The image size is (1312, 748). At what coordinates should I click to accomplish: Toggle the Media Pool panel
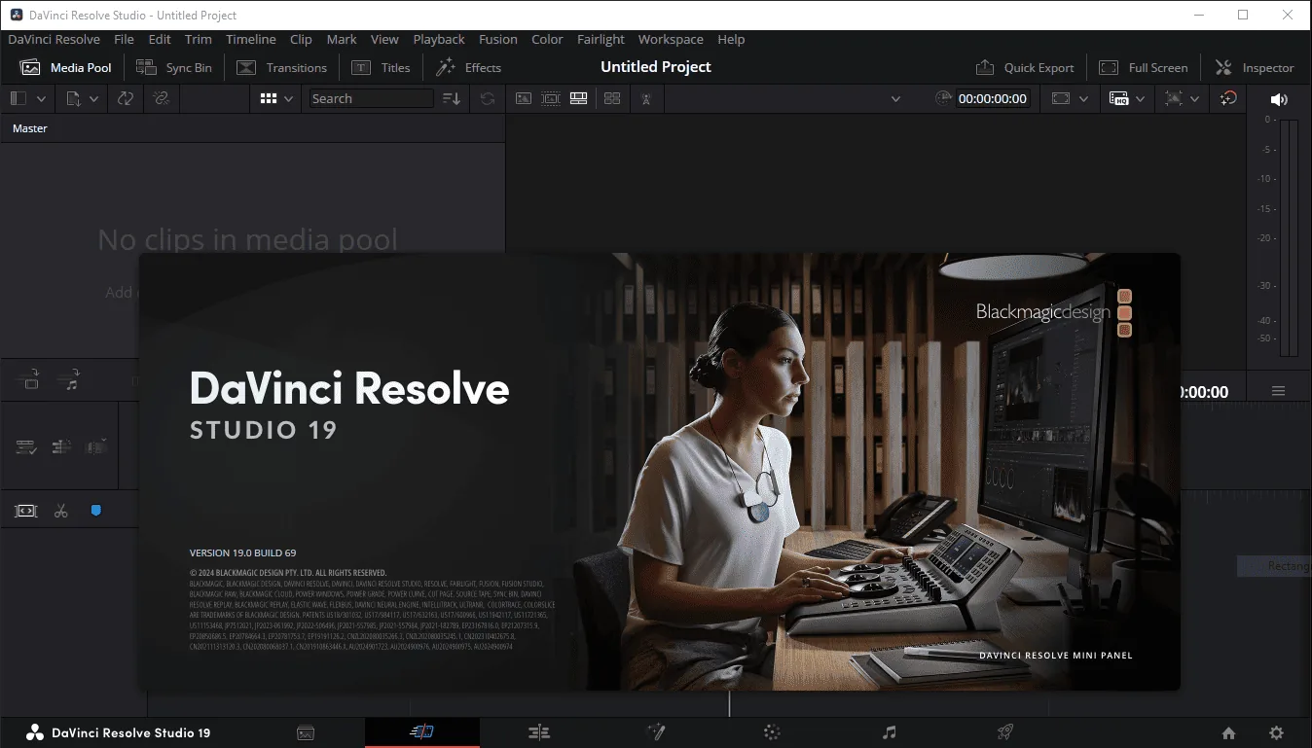pyautogui.click(x=66, y=67)
